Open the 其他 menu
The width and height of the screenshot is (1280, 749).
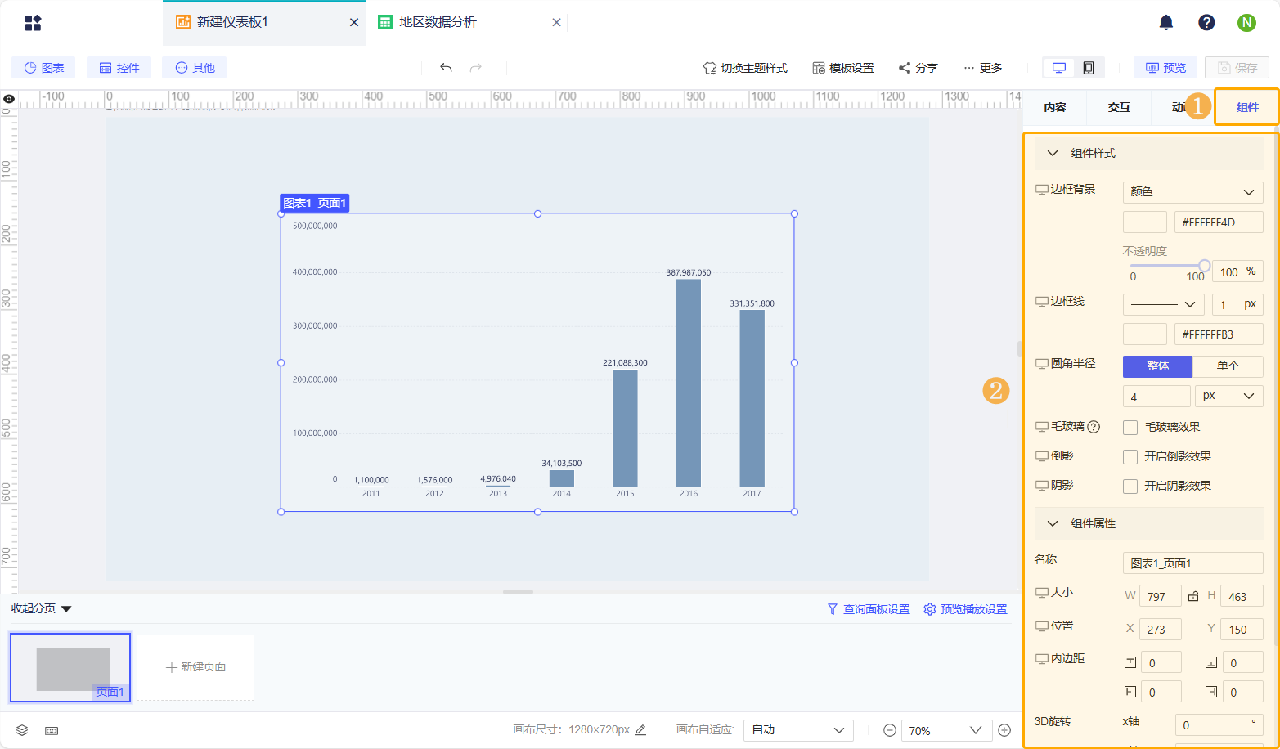pos(195,68)
